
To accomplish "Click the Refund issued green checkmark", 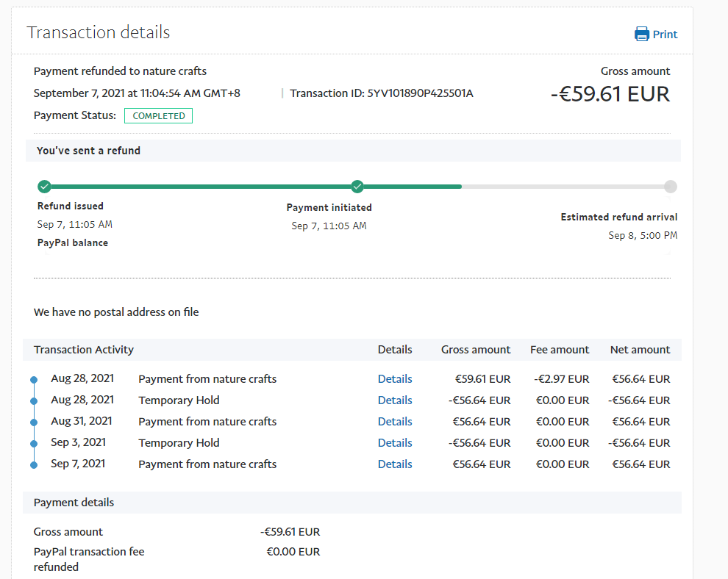I will (44, 186).
